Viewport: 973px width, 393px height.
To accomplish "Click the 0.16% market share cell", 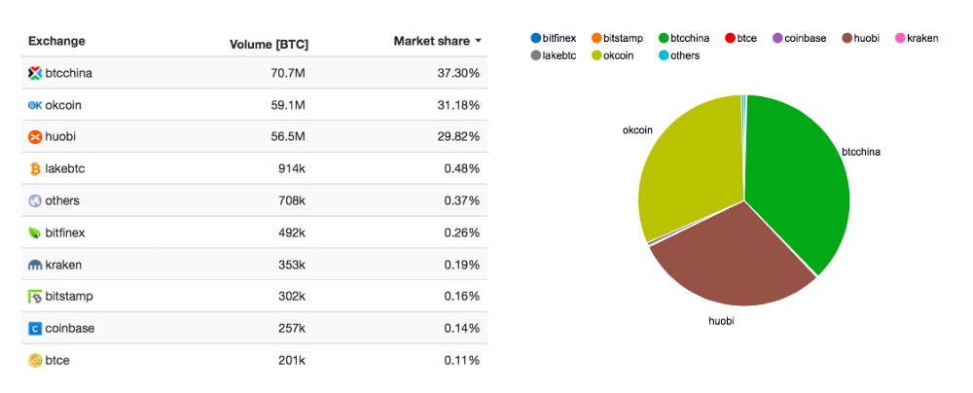I will [461, 297].
